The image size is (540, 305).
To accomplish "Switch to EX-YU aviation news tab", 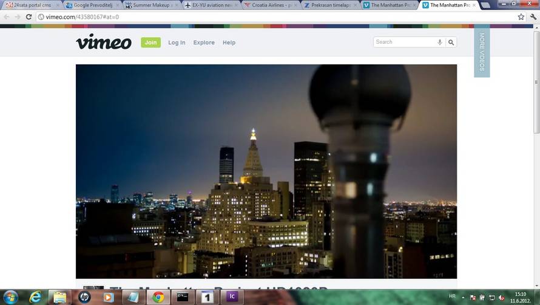I will coord(211,5).
